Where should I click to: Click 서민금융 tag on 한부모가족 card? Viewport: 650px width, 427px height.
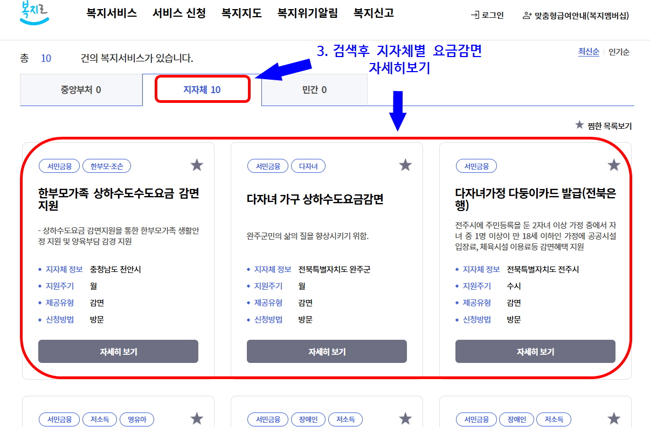[x=59, y=166]
